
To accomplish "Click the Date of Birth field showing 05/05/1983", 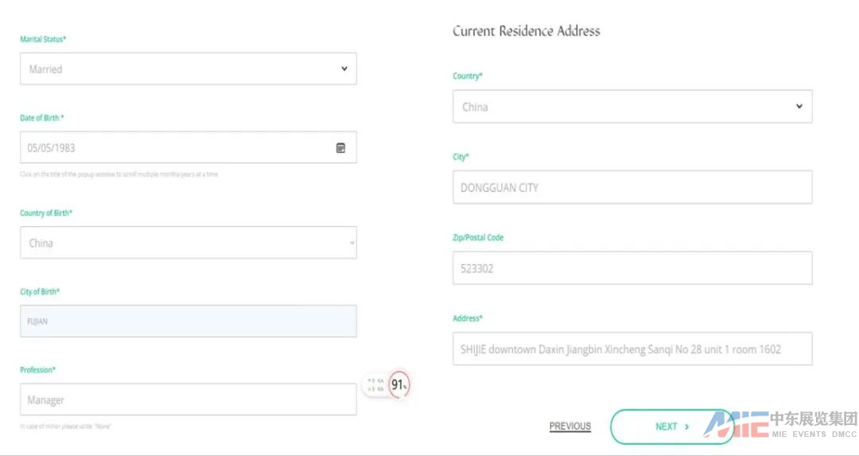I will click(175, 148).
